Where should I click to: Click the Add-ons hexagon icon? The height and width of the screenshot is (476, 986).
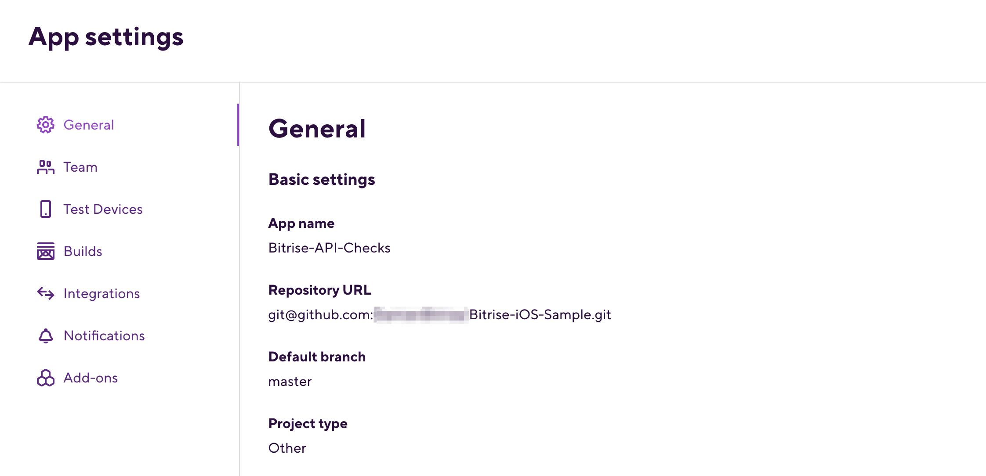click(45, 378)
